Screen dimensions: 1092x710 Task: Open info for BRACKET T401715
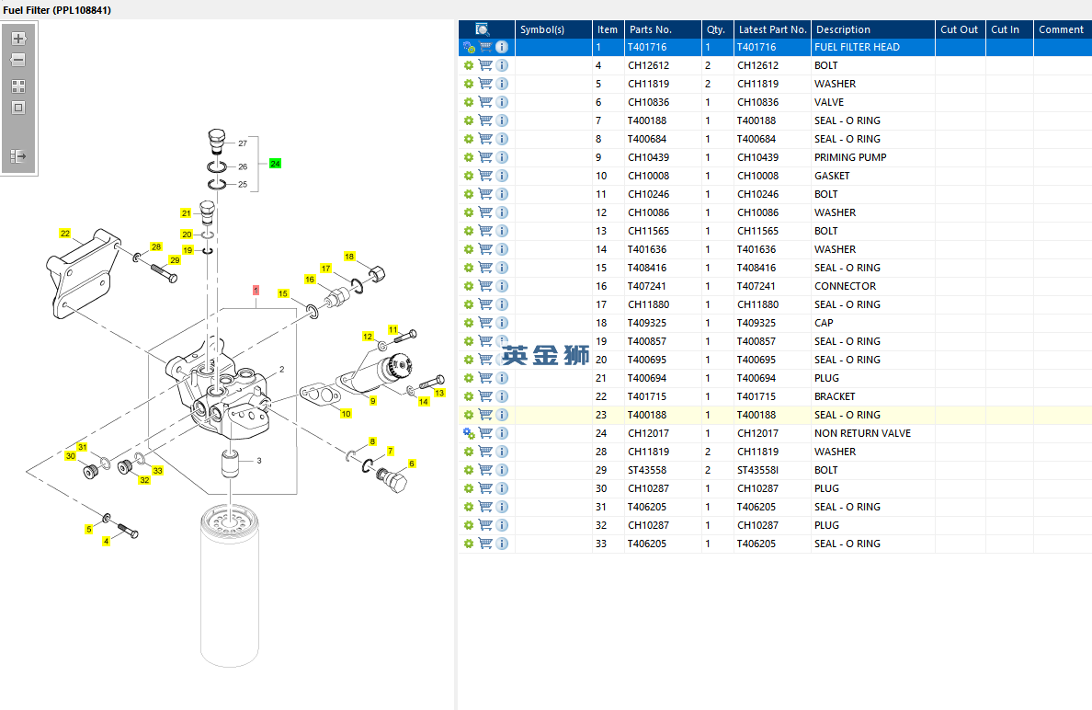point(502,396)
